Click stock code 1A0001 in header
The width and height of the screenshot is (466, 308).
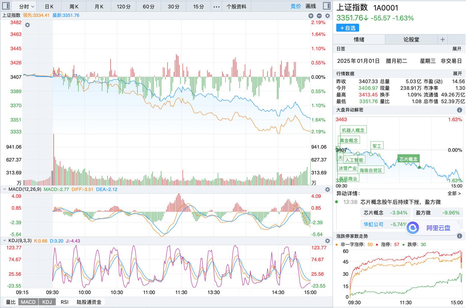386,8
